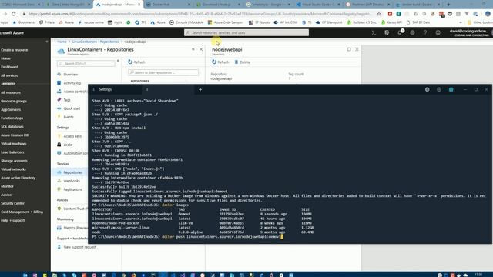
Task: Click the New support request icon
Action: coord(59,247)
